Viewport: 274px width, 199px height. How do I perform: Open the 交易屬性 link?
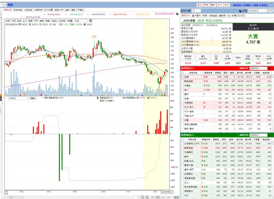[247, 5]
